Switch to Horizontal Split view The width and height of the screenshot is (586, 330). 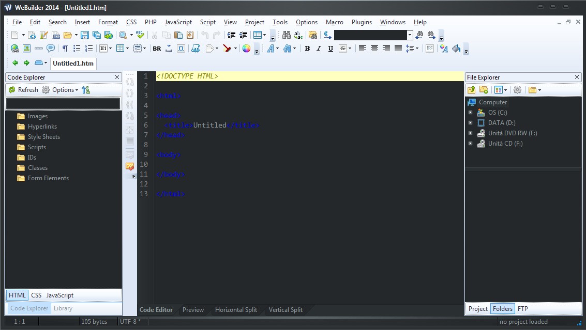(x=236, y=310)
